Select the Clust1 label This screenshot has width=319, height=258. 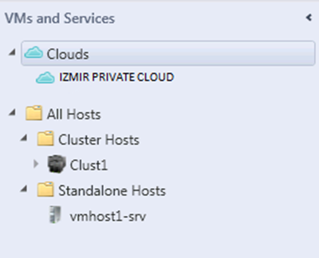click(89, 165)
